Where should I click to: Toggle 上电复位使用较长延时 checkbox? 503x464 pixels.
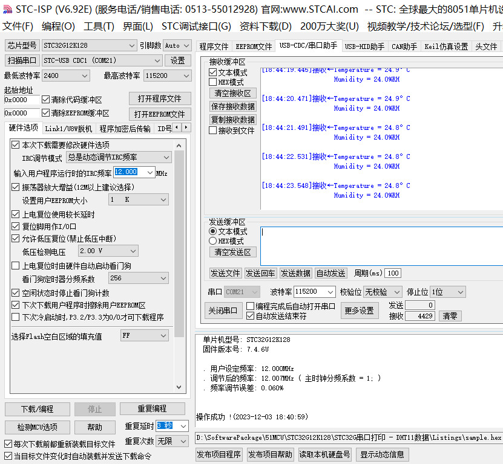coord(15,214)
